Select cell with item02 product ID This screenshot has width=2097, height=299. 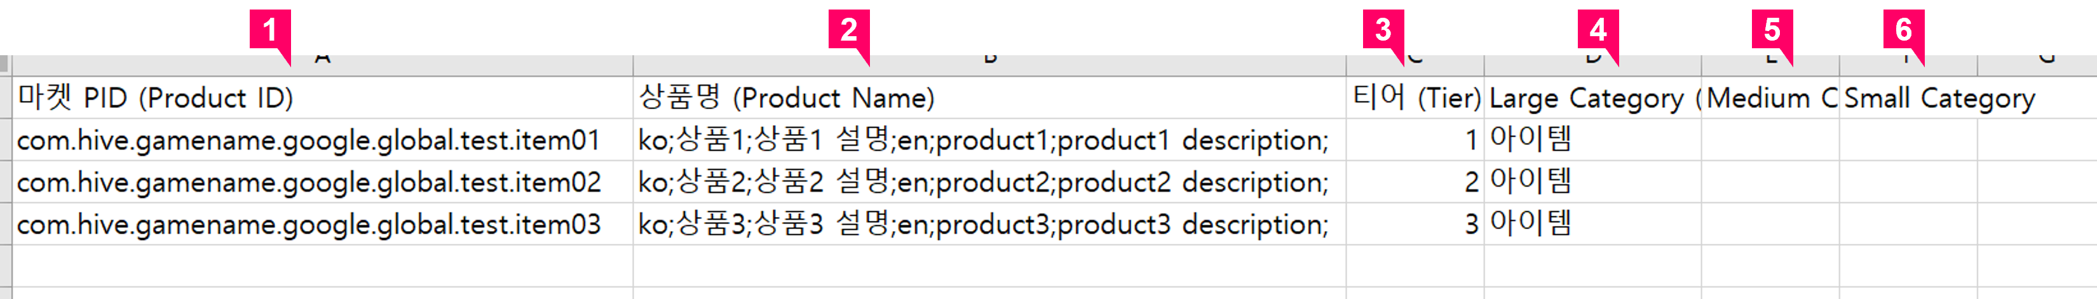point(322,182)
